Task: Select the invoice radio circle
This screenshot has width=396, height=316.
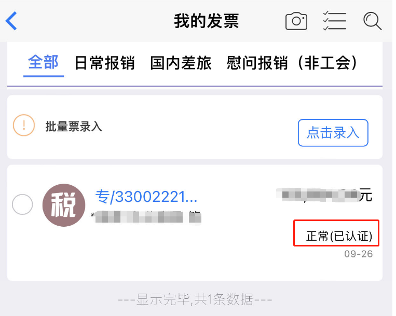Action: [x=22, y=204]
